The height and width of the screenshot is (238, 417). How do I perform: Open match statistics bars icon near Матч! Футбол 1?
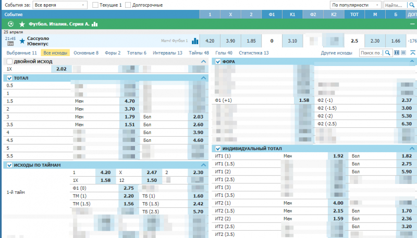[195, 41]
